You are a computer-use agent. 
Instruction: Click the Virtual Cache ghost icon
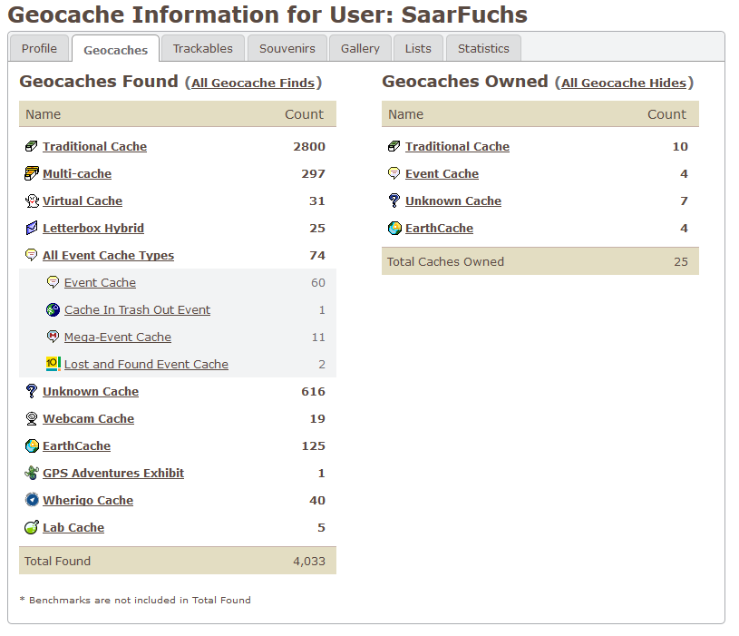(32, 201)
